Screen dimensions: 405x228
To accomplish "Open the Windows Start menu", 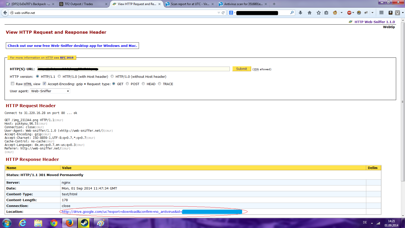I will pos(7,223).
